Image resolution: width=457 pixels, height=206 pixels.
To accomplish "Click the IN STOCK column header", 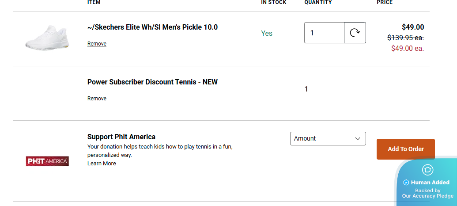I will coord(274,2).
